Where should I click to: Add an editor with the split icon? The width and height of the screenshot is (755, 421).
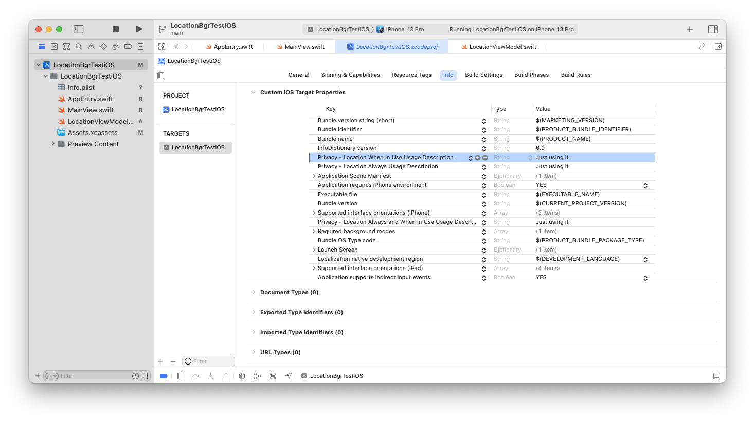tap(718, 46)
